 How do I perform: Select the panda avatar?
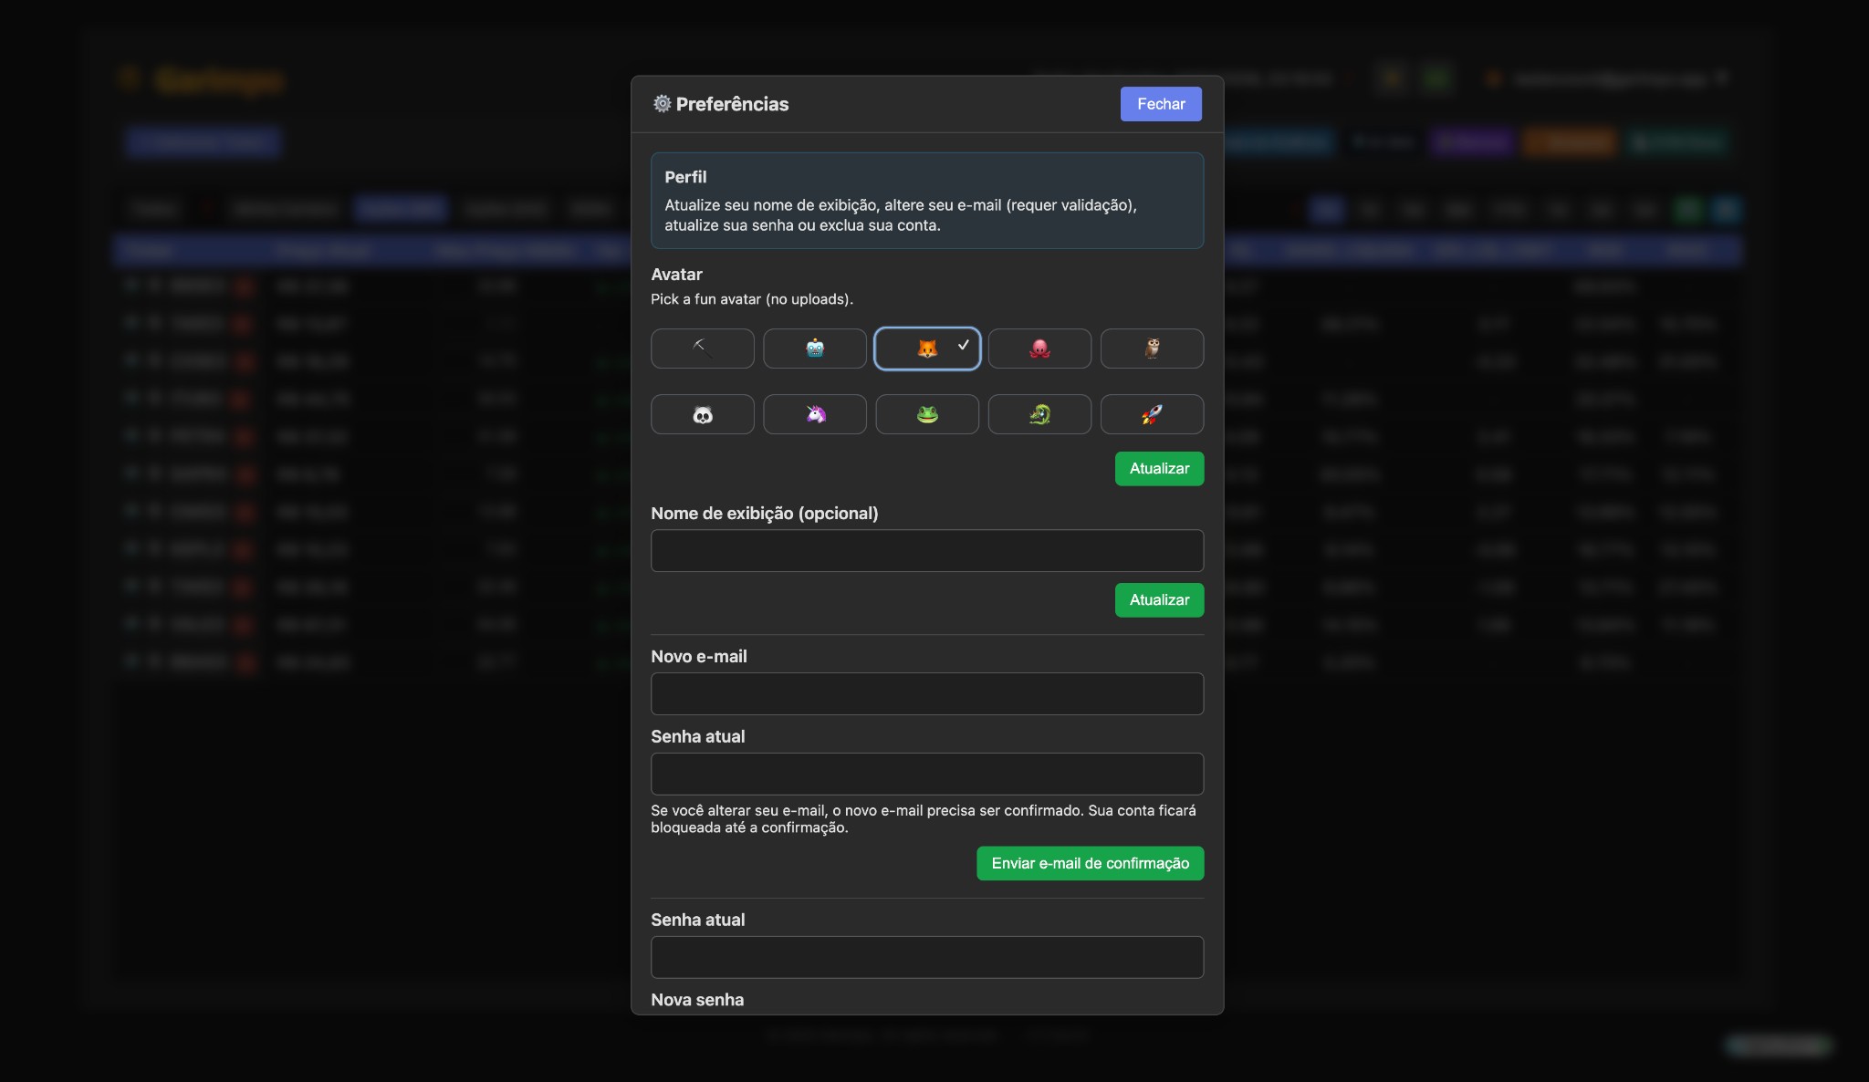coord(702,414)
